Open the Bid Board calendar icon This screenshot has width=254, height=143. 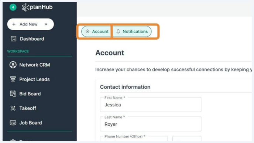[x=13, y=94]
